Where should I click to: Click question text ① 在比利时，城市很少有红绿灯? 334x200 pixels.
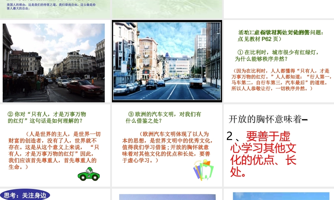click(x=278, y=52)
